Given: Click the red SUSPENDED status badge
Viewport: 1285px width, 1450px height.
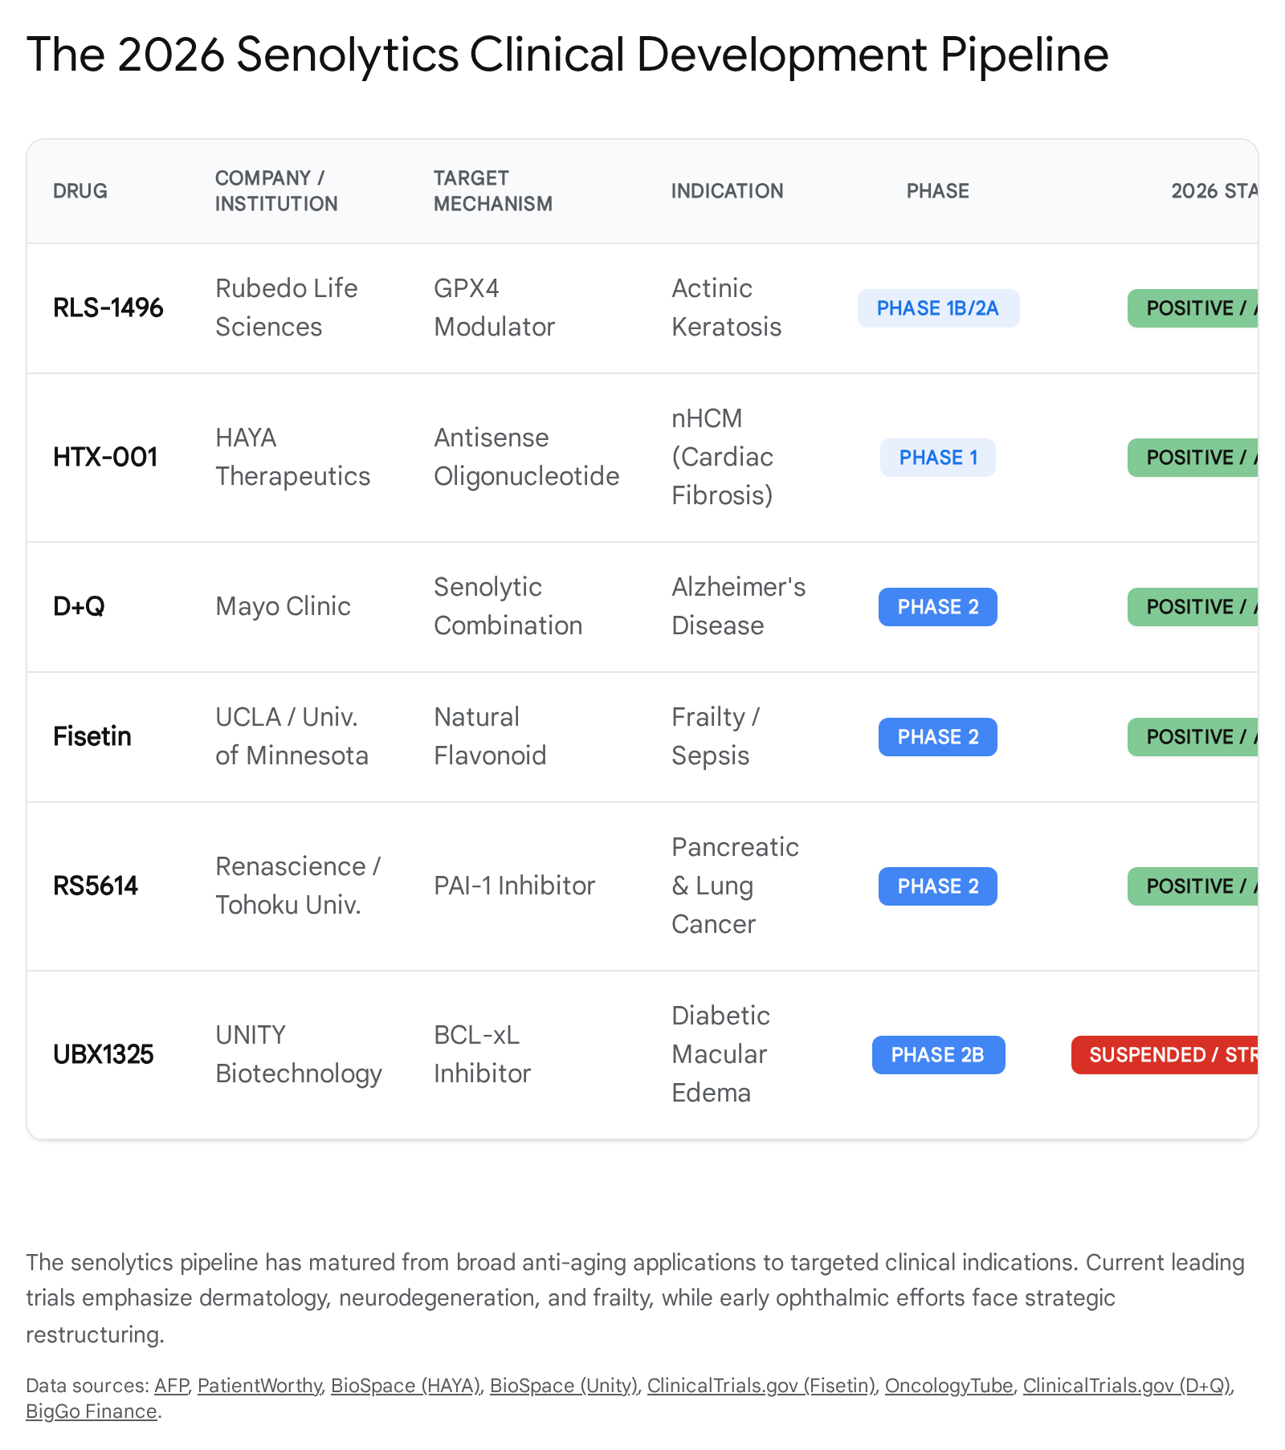Looking at the screenshot, I should pyautogui.click(x=1165, y=1055).
